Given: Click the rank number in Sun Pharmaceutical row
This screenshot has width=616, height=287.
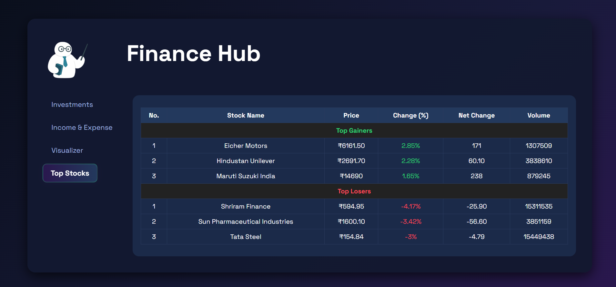Looking at the screenshot, I should pyautogui.click(x=154, y=221).
